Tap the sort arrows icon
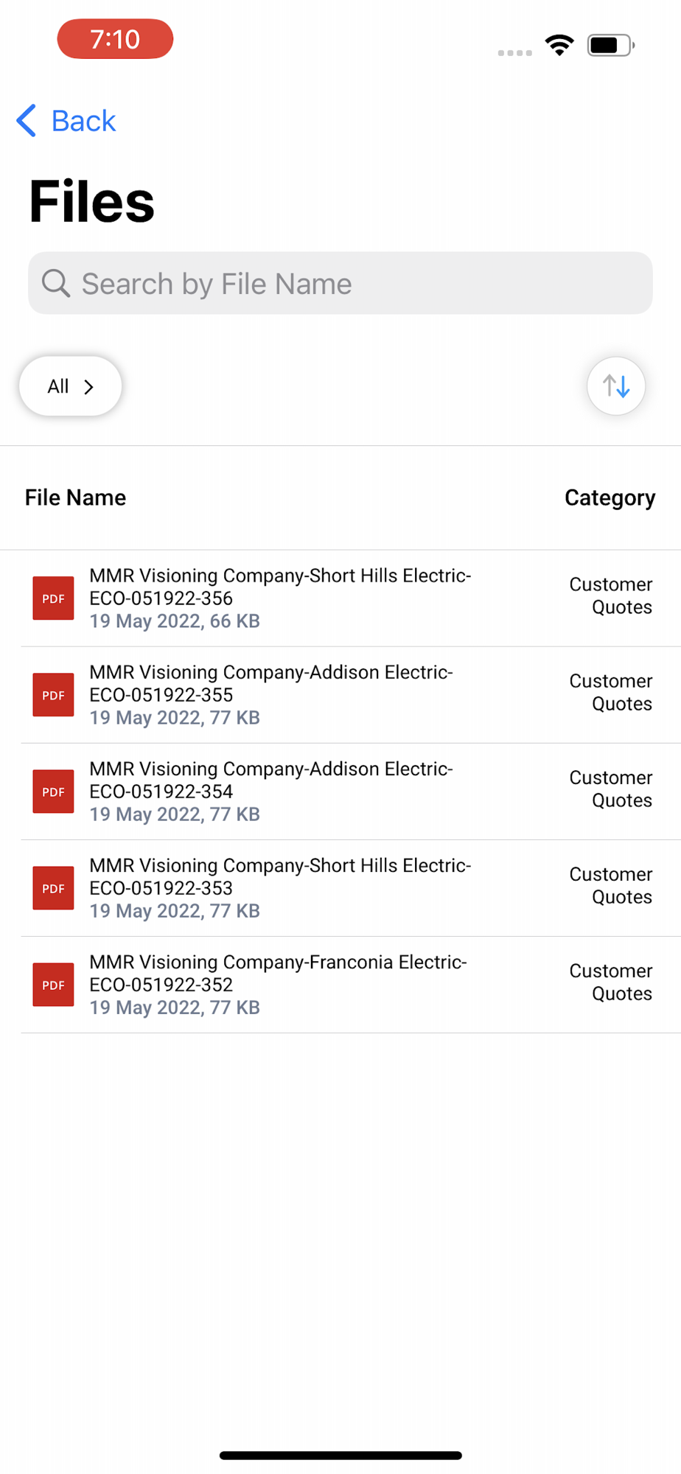The image size is (681, 1474). tap(616, 386)
